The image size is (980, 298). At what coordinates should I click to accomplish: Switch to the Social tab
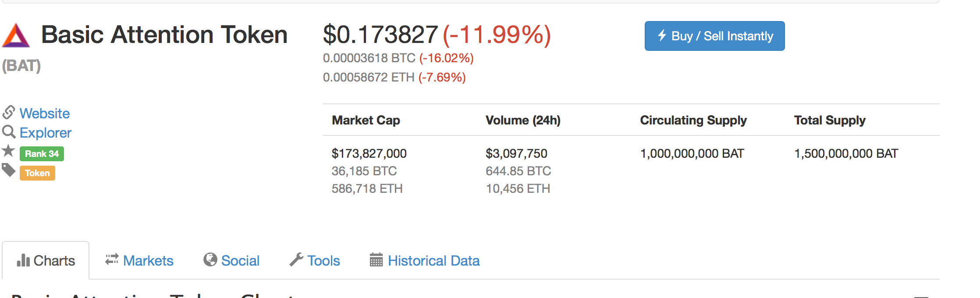click(231, 261)
